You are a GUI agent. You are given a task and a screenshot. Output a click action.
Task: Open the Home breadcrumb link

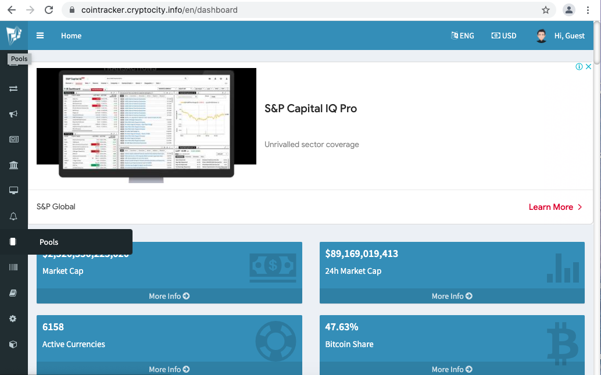tap(71, 35)
